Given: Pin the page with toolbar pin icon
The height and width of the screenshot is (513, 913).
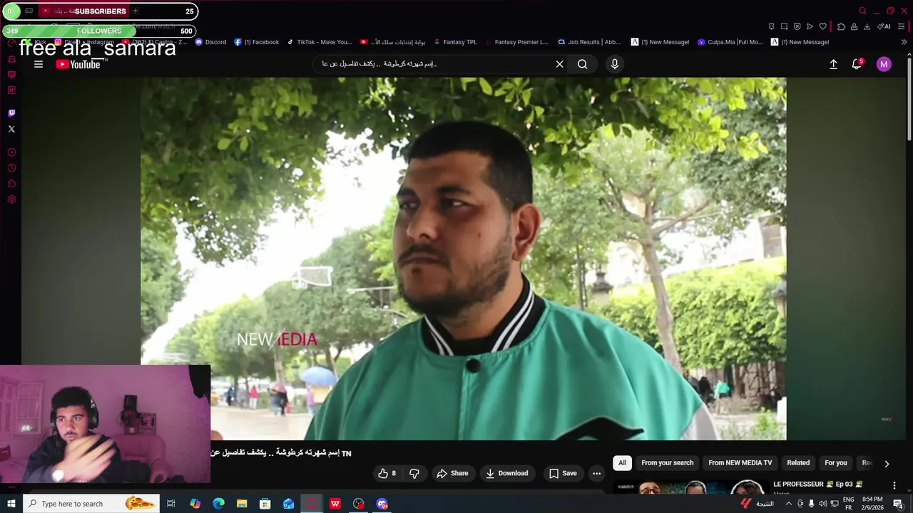Looking at the screenshot, I should tap(771, 26).
